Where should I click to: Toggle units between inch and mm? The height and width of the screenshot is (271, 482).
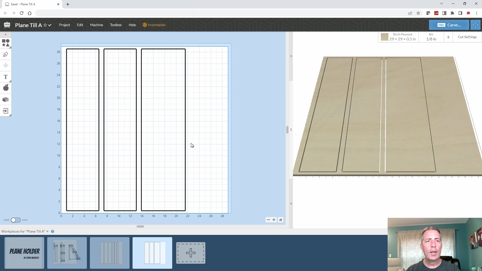pos(16,220)
